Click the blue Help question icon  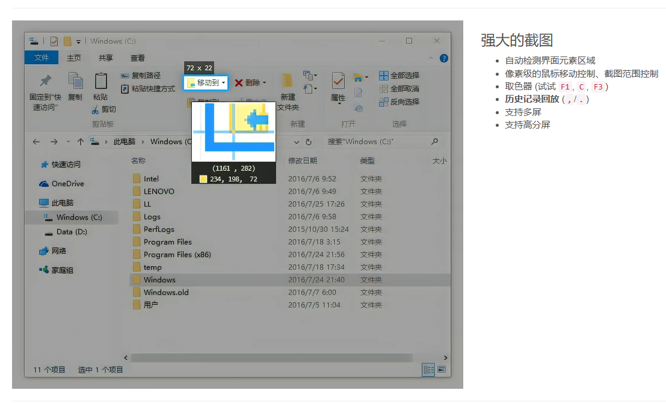(x=444, y=58)
